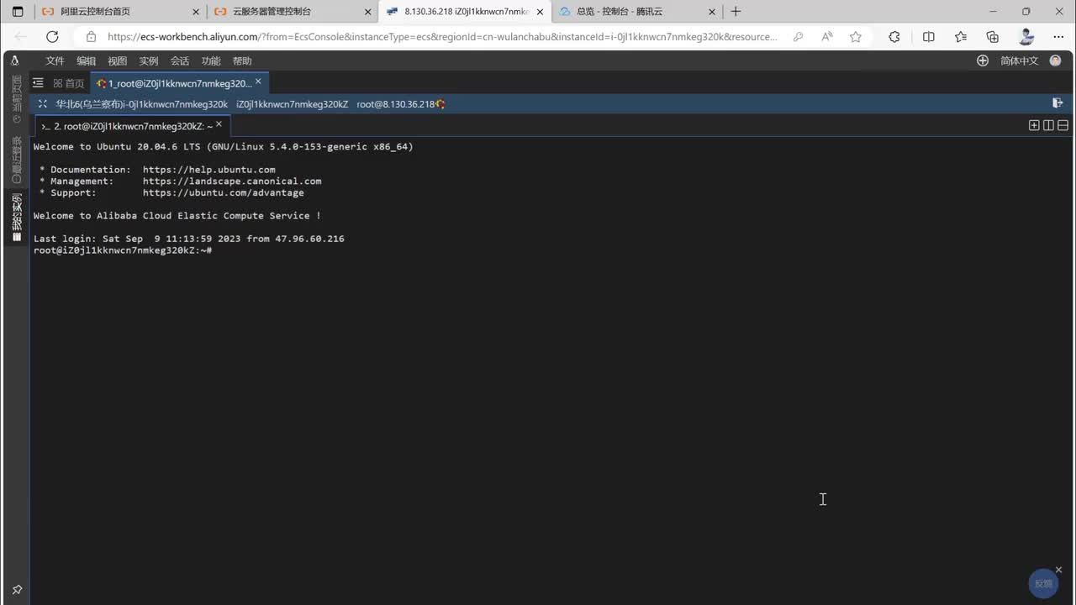1076x605 pixels.
Task: Split terminal vertically into side-by-side panes
Action: [x=1048, y=125]
